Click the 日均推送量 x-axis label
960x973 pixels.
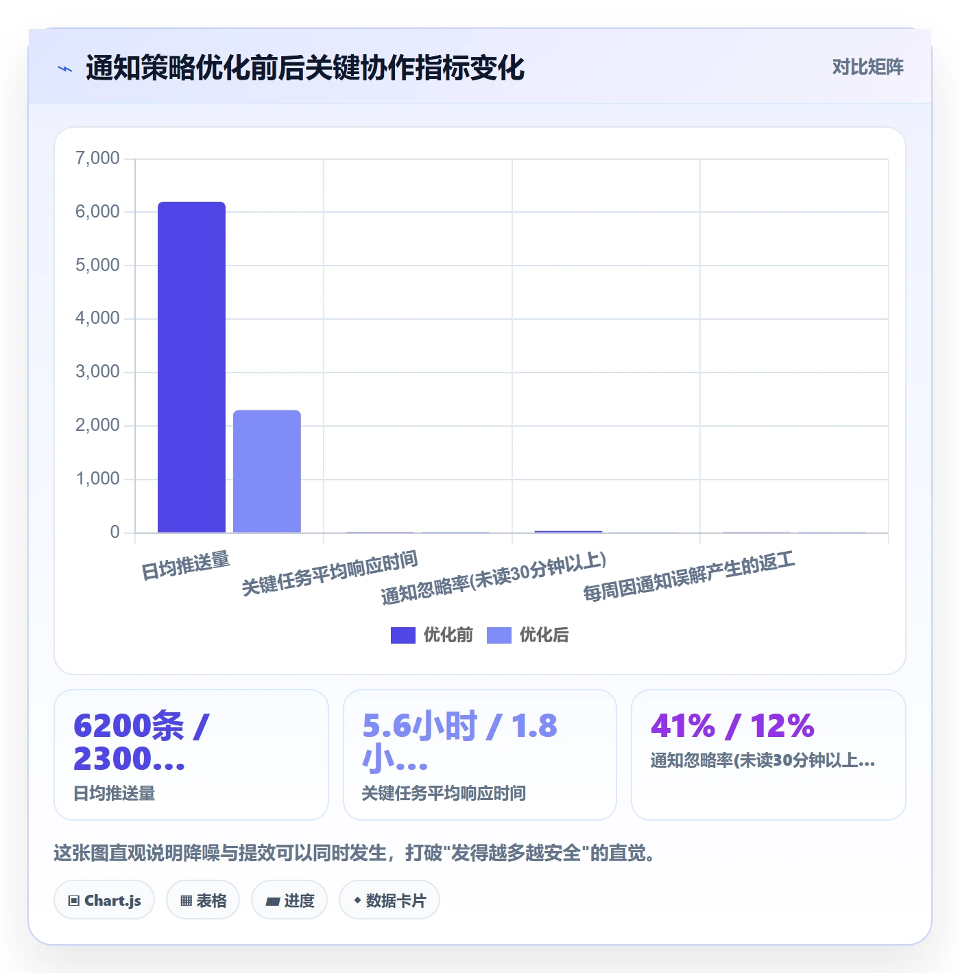185,566
